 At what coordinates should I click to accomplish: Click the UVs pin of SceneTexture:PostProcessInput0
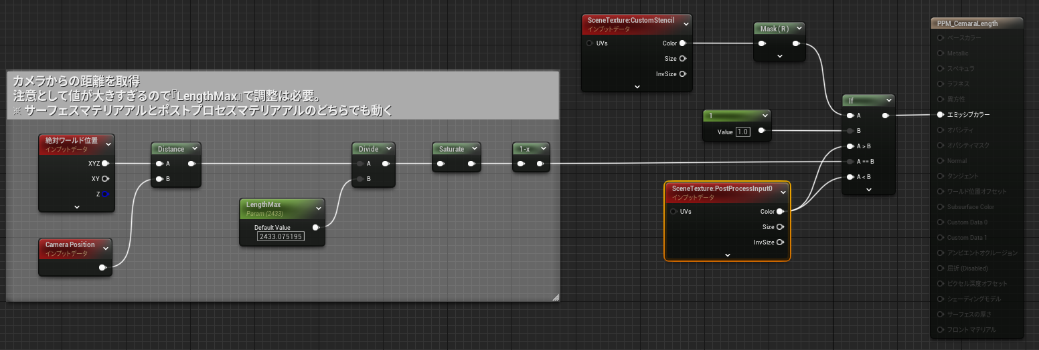coord(673,211)
